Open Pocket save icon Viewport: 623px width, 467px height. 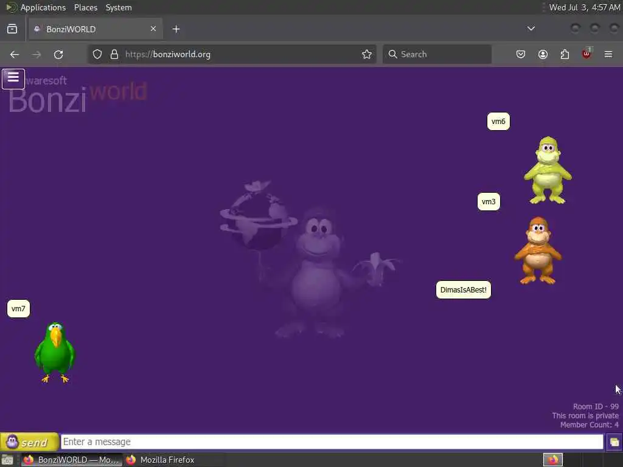coord(521,54)
